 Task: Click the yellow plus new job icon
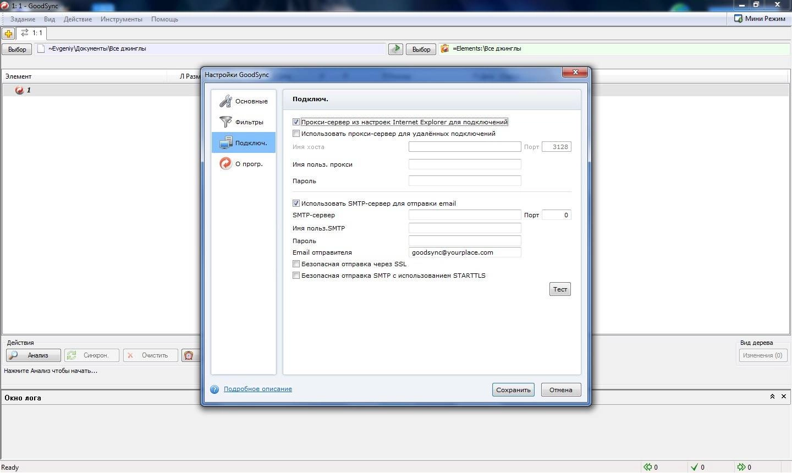8,34
